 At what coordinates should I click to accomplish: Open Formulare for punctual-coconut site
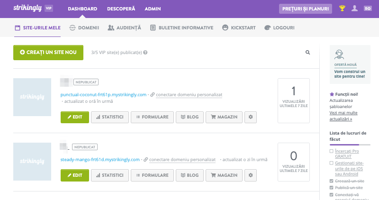[152, 117]
